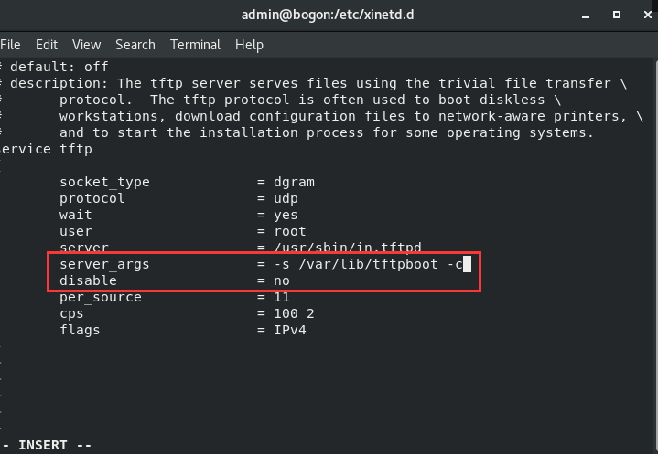
Task: Click the window title admin@bogon:/etc/xinetd.d
Action: coord(328,15)
